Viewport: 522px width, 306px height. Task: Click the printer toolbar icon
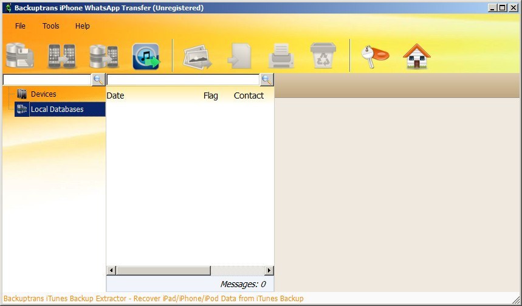click(281, 56)
